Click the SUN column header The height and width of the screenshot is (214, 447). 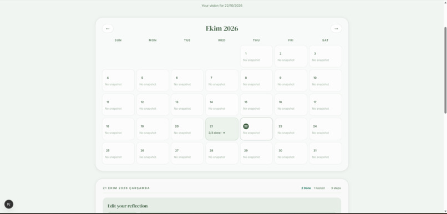point(118,40)
